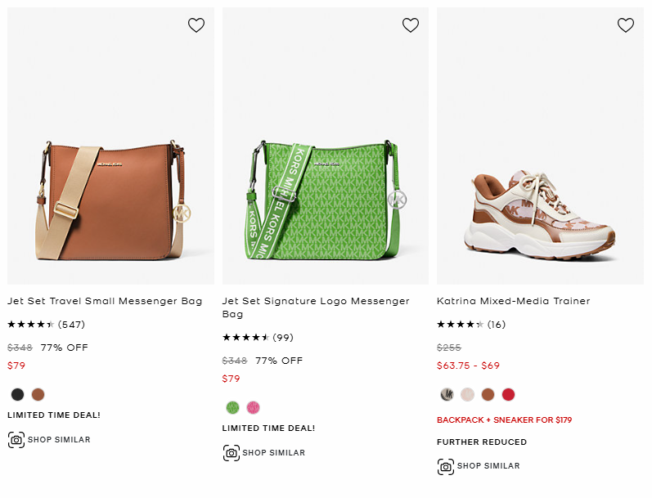Select MK logo pattern swatch for Katrina Trainer
The height and width of the screenshot is (498, 652).
[447, 394]
